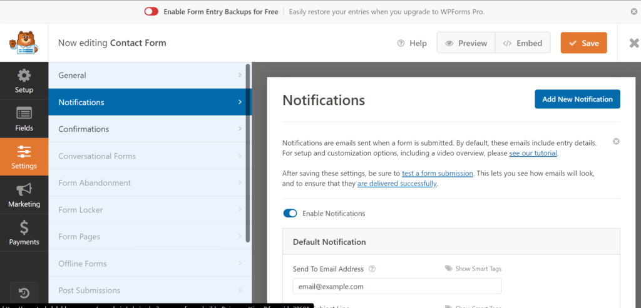Click chevron on General row
The height and width of the screenshot is (308, 641).
(240, 75)
